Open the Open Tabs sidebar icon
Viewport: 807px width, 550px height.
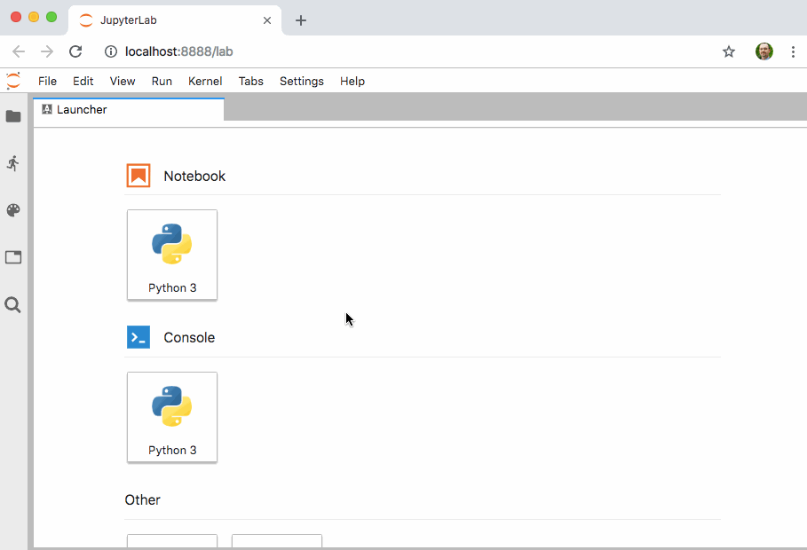(x=13, y=257)
